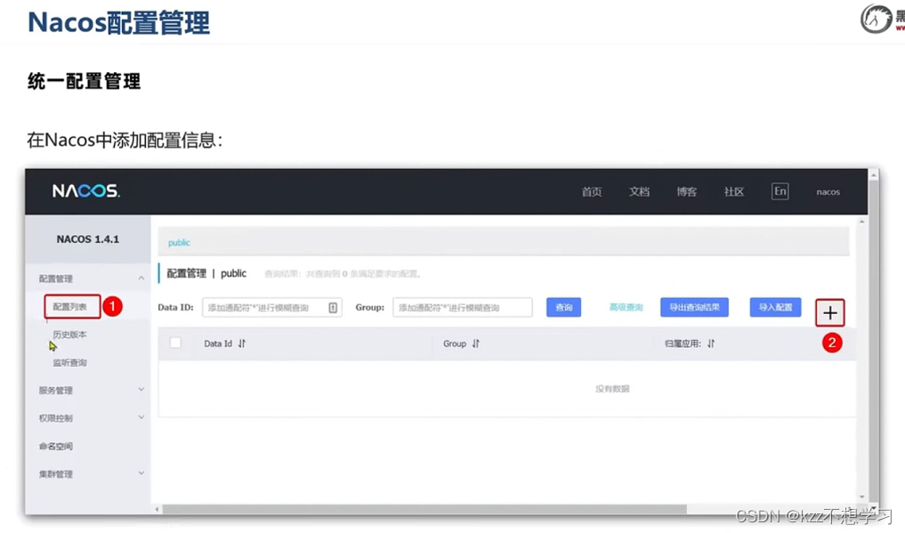
Task: Open the nacos user menu
Action: (x=828, y=192)
